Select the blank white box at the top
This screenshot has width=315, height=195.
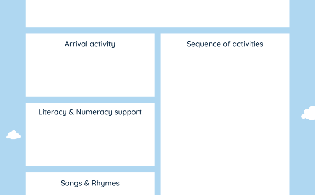pyautogui.click(x=157, y=13)
